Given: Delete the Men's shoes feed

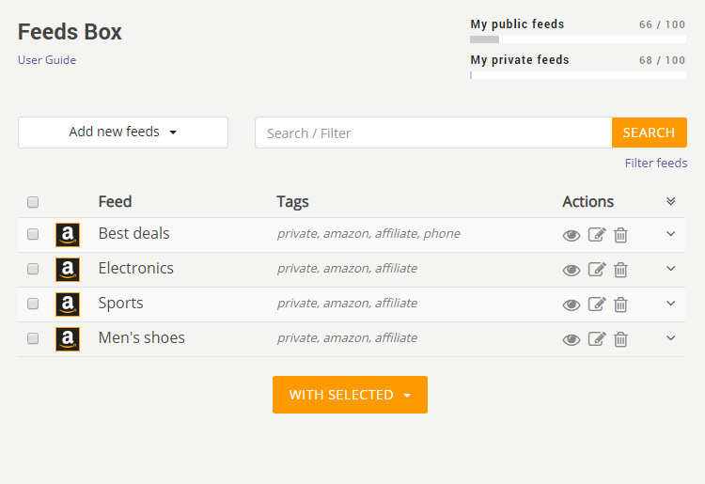Looking at the screenshot, I should click(620, 339).
